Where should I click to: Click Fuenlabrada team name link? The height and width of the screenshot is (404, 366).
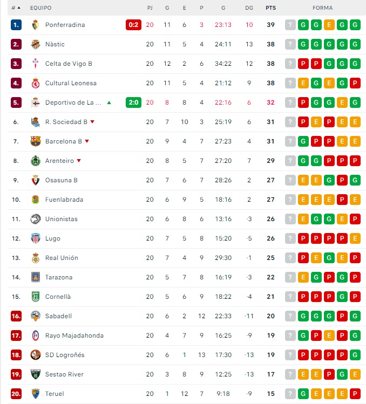64,200
